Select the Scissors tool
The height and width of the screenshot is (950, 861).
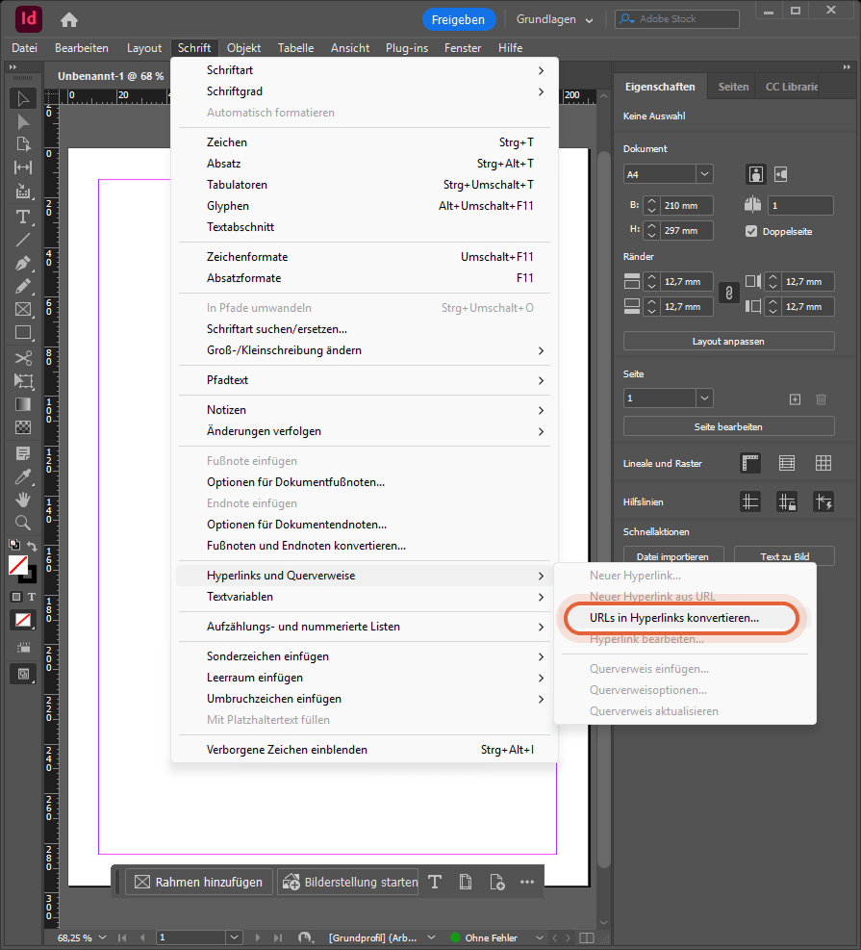[x=23, y=358]
